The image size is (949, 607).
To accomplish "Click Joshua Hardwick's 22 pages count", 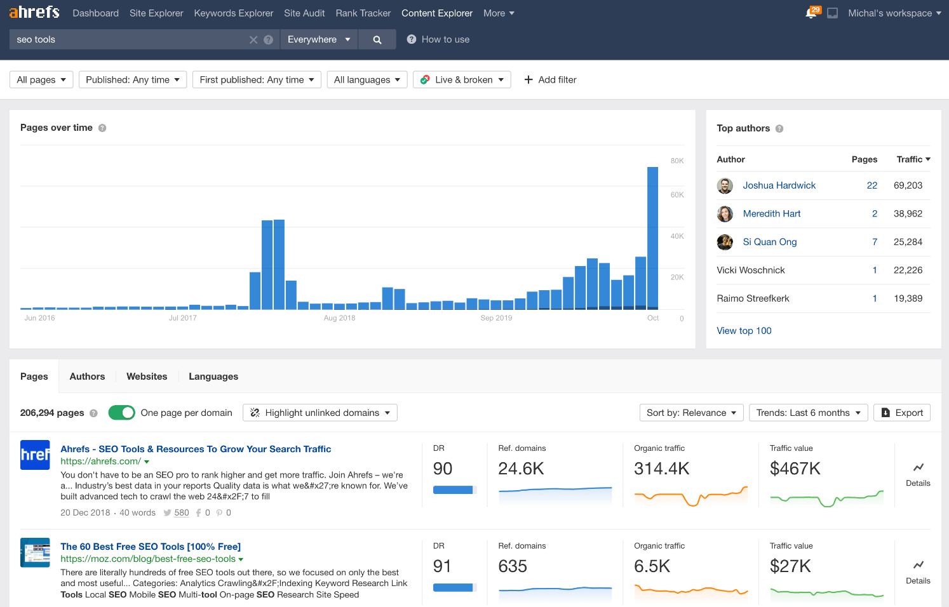I will 872,185.
